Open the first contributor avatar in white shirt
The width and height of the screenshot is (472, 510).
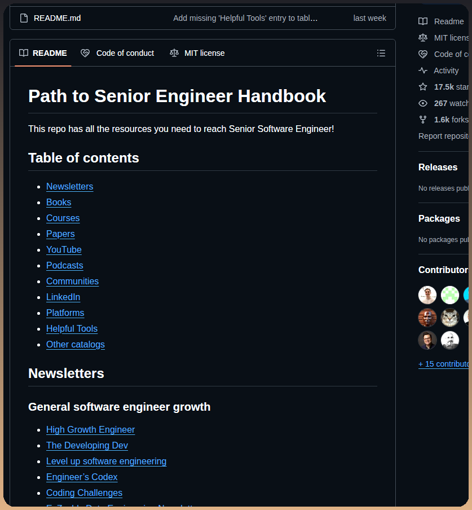[427, 295]
